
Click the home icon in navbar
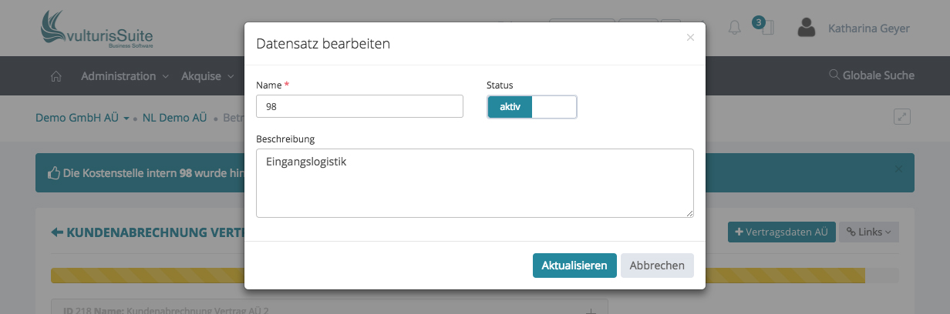[x=56, y=76]
